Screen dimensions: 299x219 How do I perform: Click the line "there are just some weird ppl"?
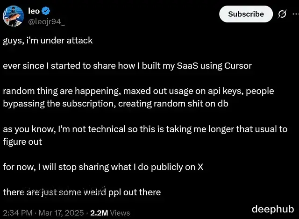click(x=82, y=192)
